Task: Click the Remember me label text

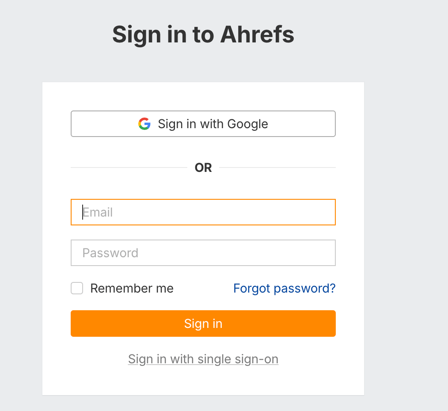Action: [x=131, y=288]
